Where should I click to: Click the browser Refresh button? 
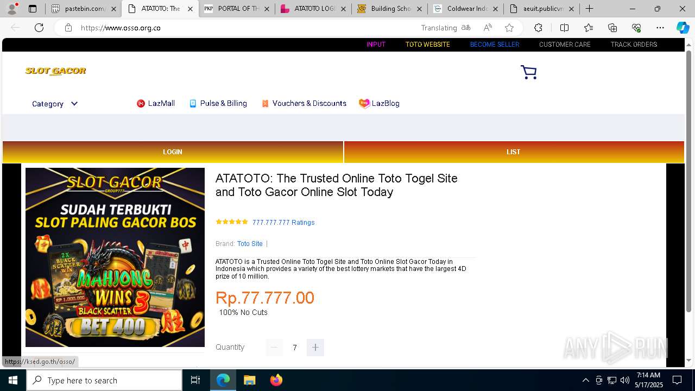(39, 28)
